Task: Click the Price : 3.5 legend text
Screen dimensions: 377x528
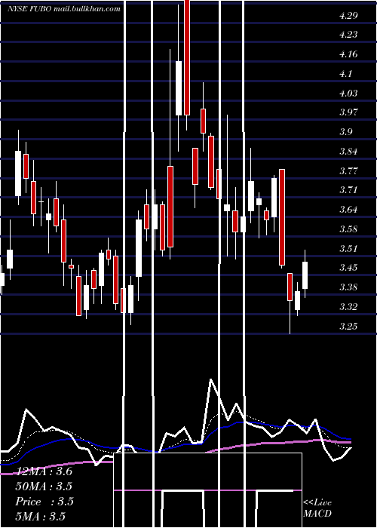Action: [44, 502]
